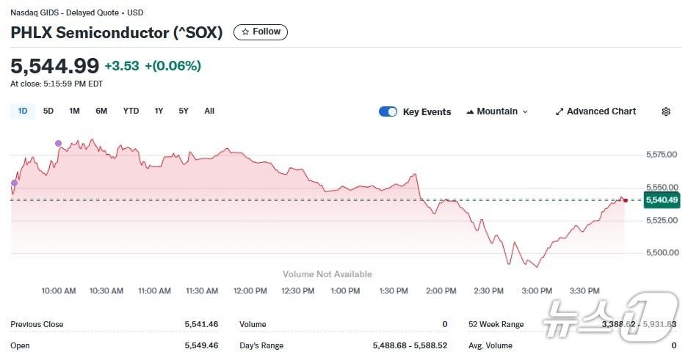Switch to the 5D range tab
The image size is (688, 352).
(x=48, y=111)
